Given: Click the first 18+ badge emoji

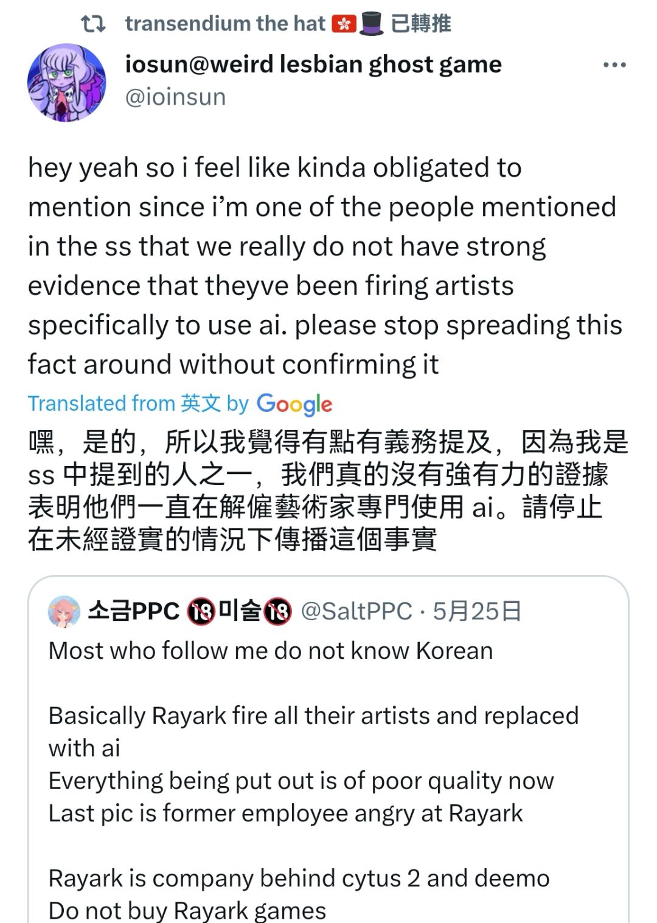Looking at the screenshot, I should tap(200, 611).
